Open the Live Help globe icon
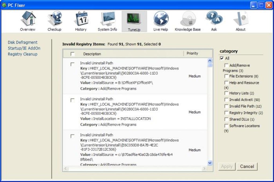 point(161,18)
